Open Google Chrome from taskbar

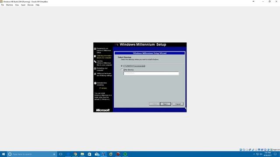tap(75, 154)
